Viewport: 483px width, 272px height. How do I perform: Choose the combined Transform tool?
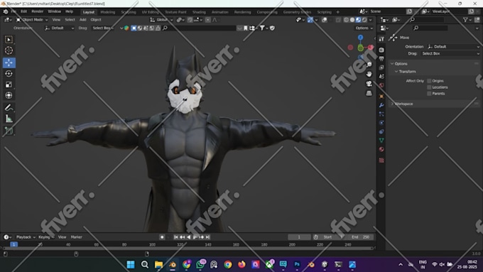coord(9,95)
